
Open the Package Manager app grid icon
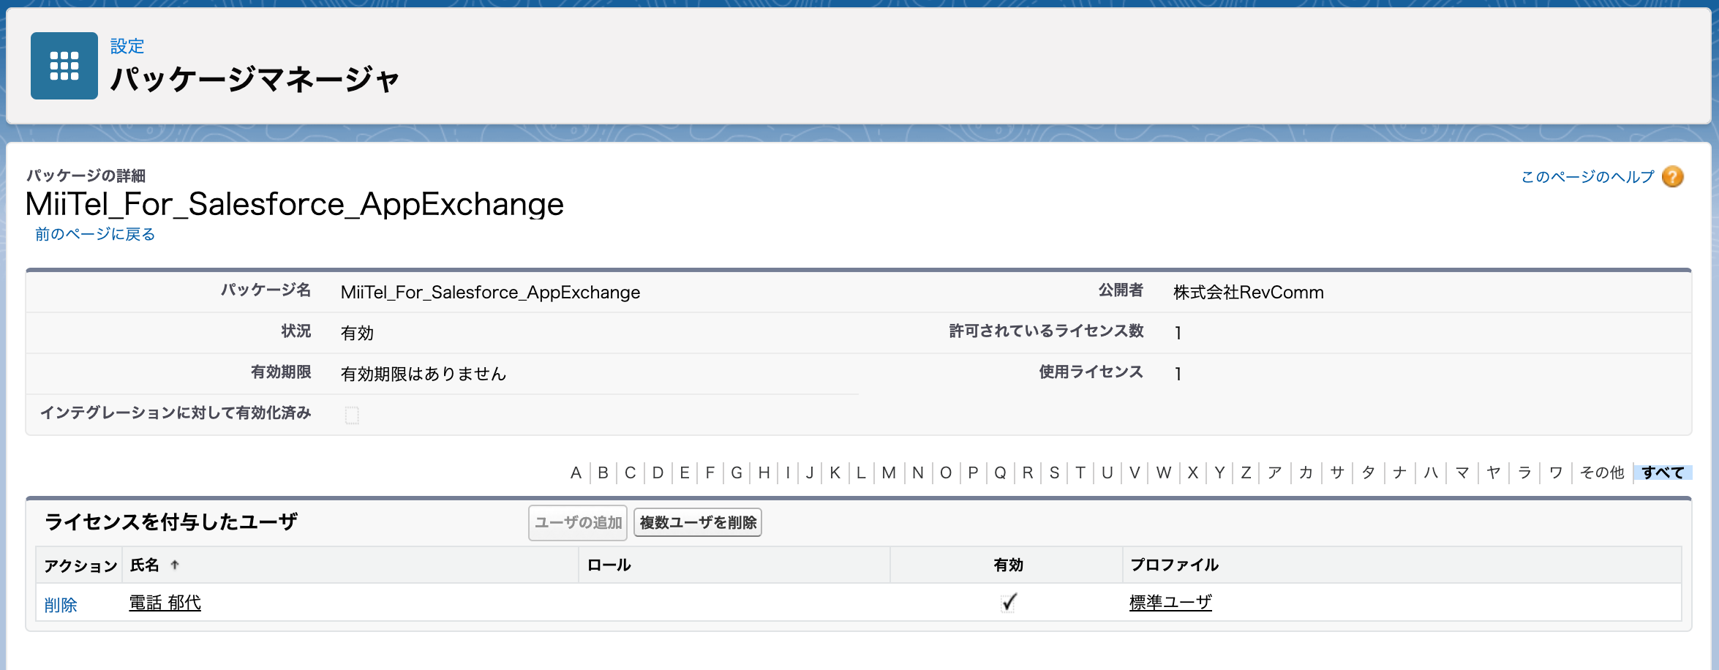coord(64,66)
